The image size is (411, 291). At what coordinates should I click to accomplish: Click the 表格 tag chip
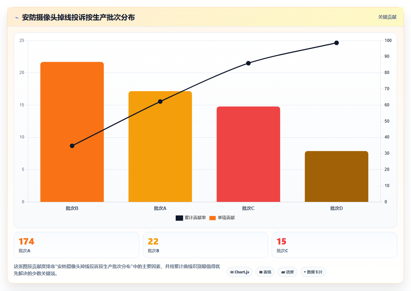265,272
